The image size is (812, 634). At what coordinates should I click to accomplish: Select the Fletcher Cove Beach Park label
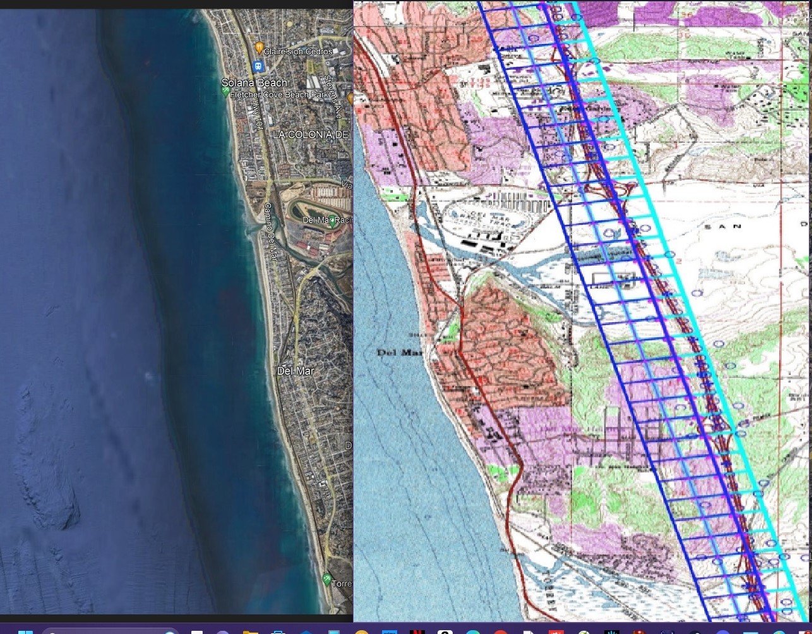[278, 95]
